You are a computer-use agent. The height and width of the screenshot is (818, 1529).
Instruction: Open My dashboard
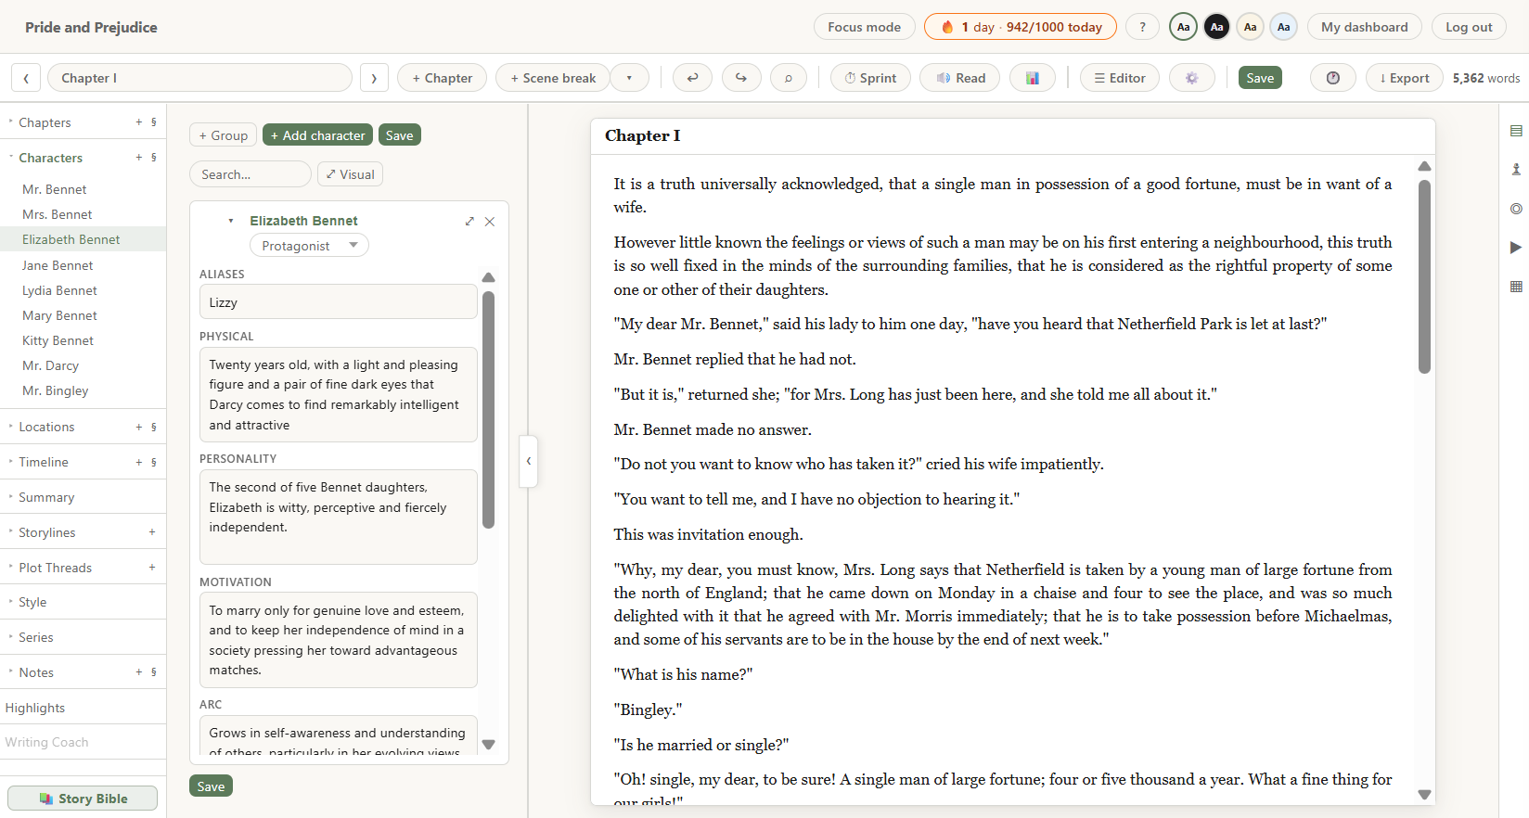[1364, 27]
